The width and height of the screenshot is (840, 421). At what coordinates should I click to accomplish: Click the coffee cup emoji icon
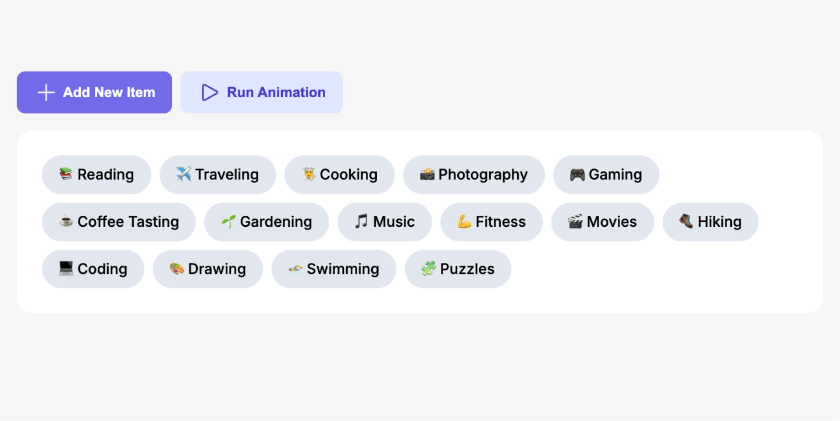66,221
